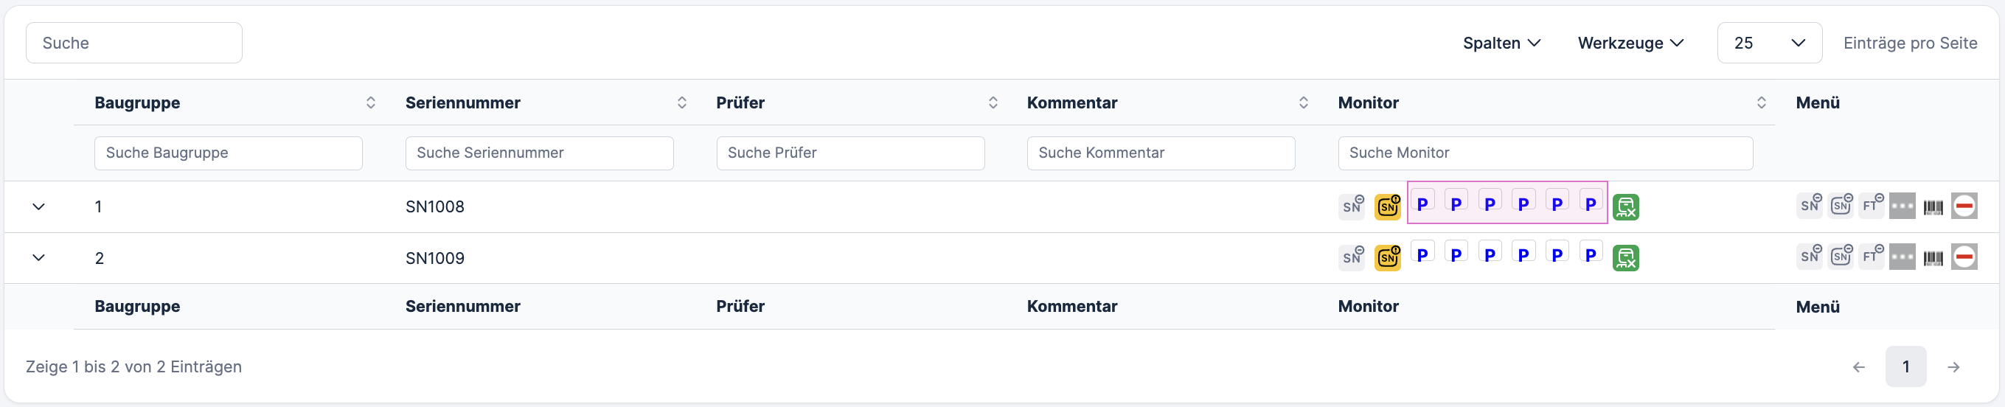Click red minus icon in SN1009 row
The height and width of the screenshot is (407, 2005).
point(1964,257)
